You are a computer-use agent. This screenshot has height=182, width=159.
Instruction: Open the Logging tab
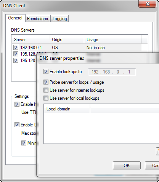pyautogui.click(x=59, y=19)
